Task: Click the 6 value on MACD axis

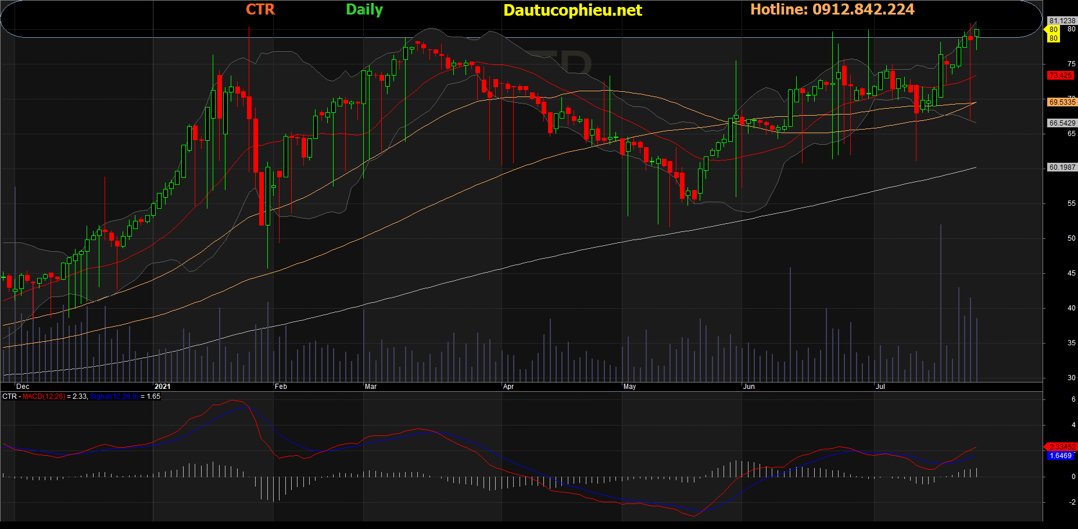Action: pos(1073,399)
